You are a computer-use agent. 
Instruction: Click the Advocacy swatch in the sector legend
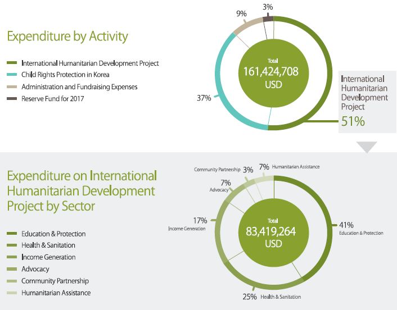click(12, 269)
